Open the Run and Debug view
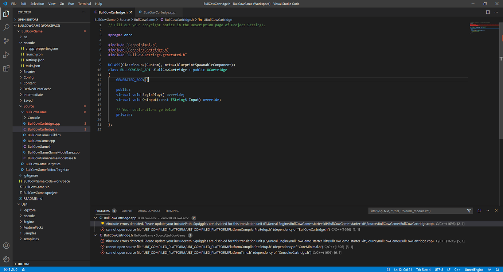Image resolution: width=503 pixels, height=272 pixels. (x=6, y=55)
